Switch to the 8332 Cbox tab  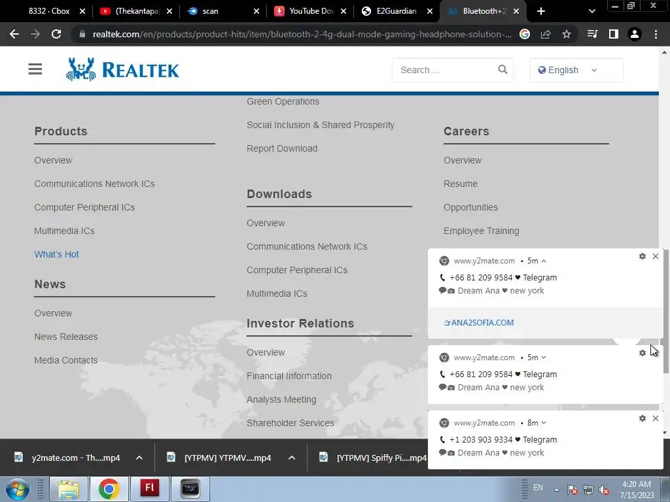tap(48, 11)
